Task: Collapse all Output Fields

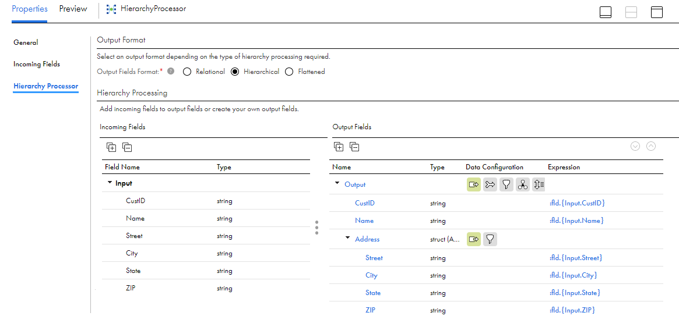Action: pos(354,147)
